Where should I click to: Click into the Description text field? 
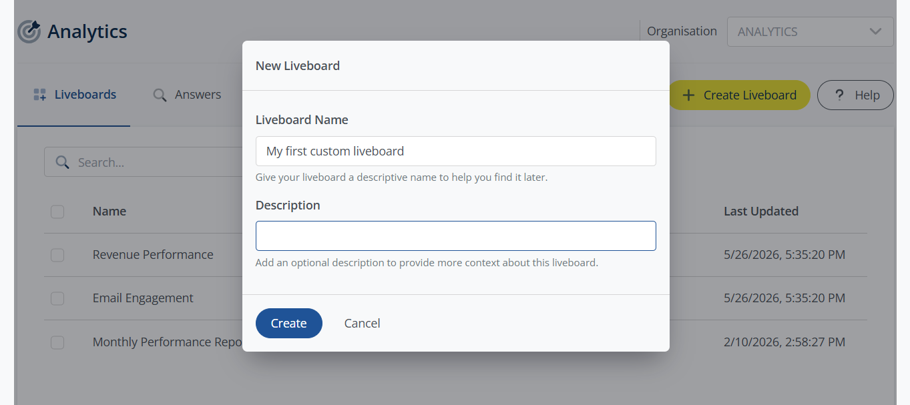point(456,236)
